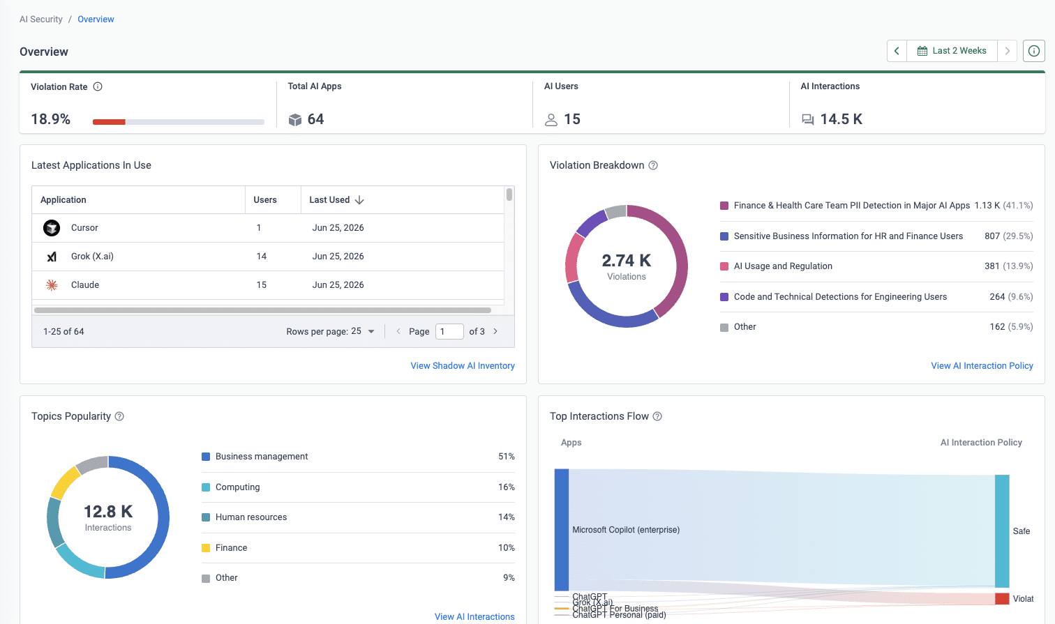Click the Total AI Apps cube icon
The height and width of the screenshot is (624, 1055).
(295, 120)
